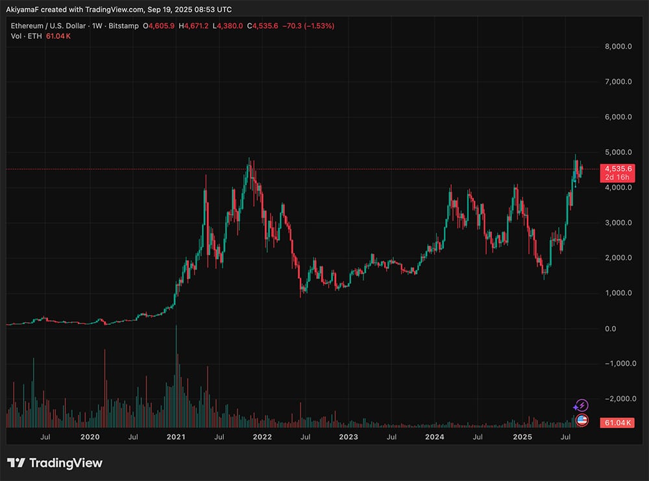Click the 2,000.0 price axis label
This screenshot has height=481, width=649.
(x=618, y=257)
